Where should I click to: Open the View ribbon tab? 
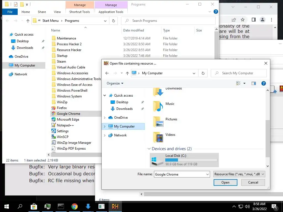point(57,12)
